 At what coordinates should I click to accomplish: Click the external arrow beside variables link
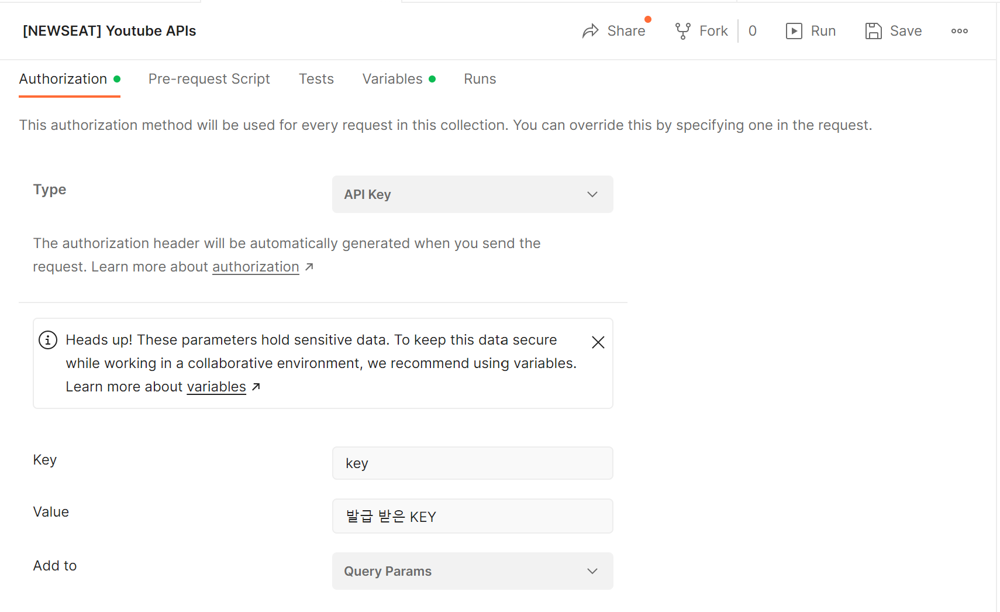click(256, 387)
